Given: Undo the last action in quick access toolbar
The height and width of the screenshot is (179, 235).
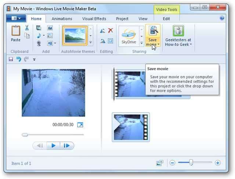Looking at the screenshot, I should [x=18, y=59].
